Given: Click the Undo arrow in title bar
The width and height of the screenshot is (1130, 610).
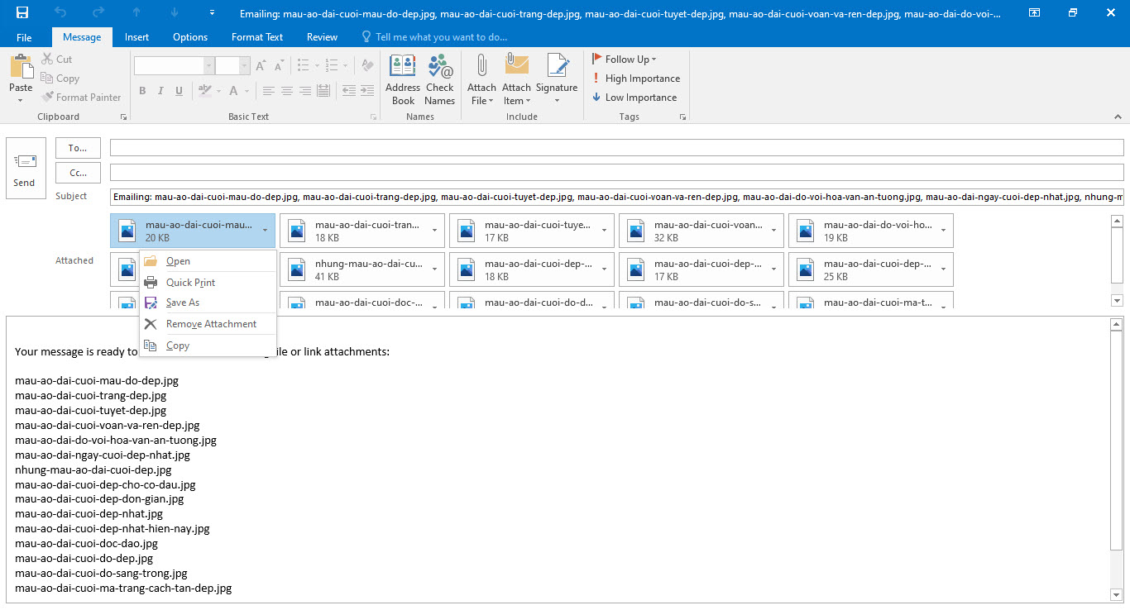Looking at the screenshot, I should 60,12.
